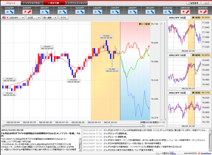Select the GBP/JPY sell signal icon

coord(45,12)
